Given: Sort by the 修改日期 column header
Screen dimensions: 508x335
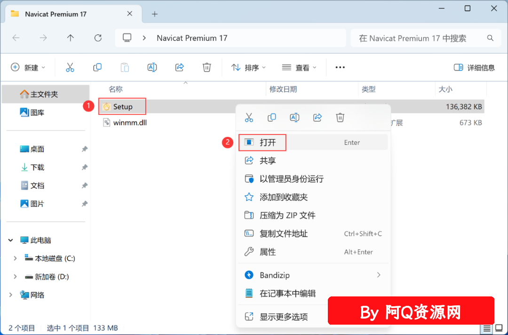Looking at the screenshot, I should pyautogui.click(x=283, y=89).
